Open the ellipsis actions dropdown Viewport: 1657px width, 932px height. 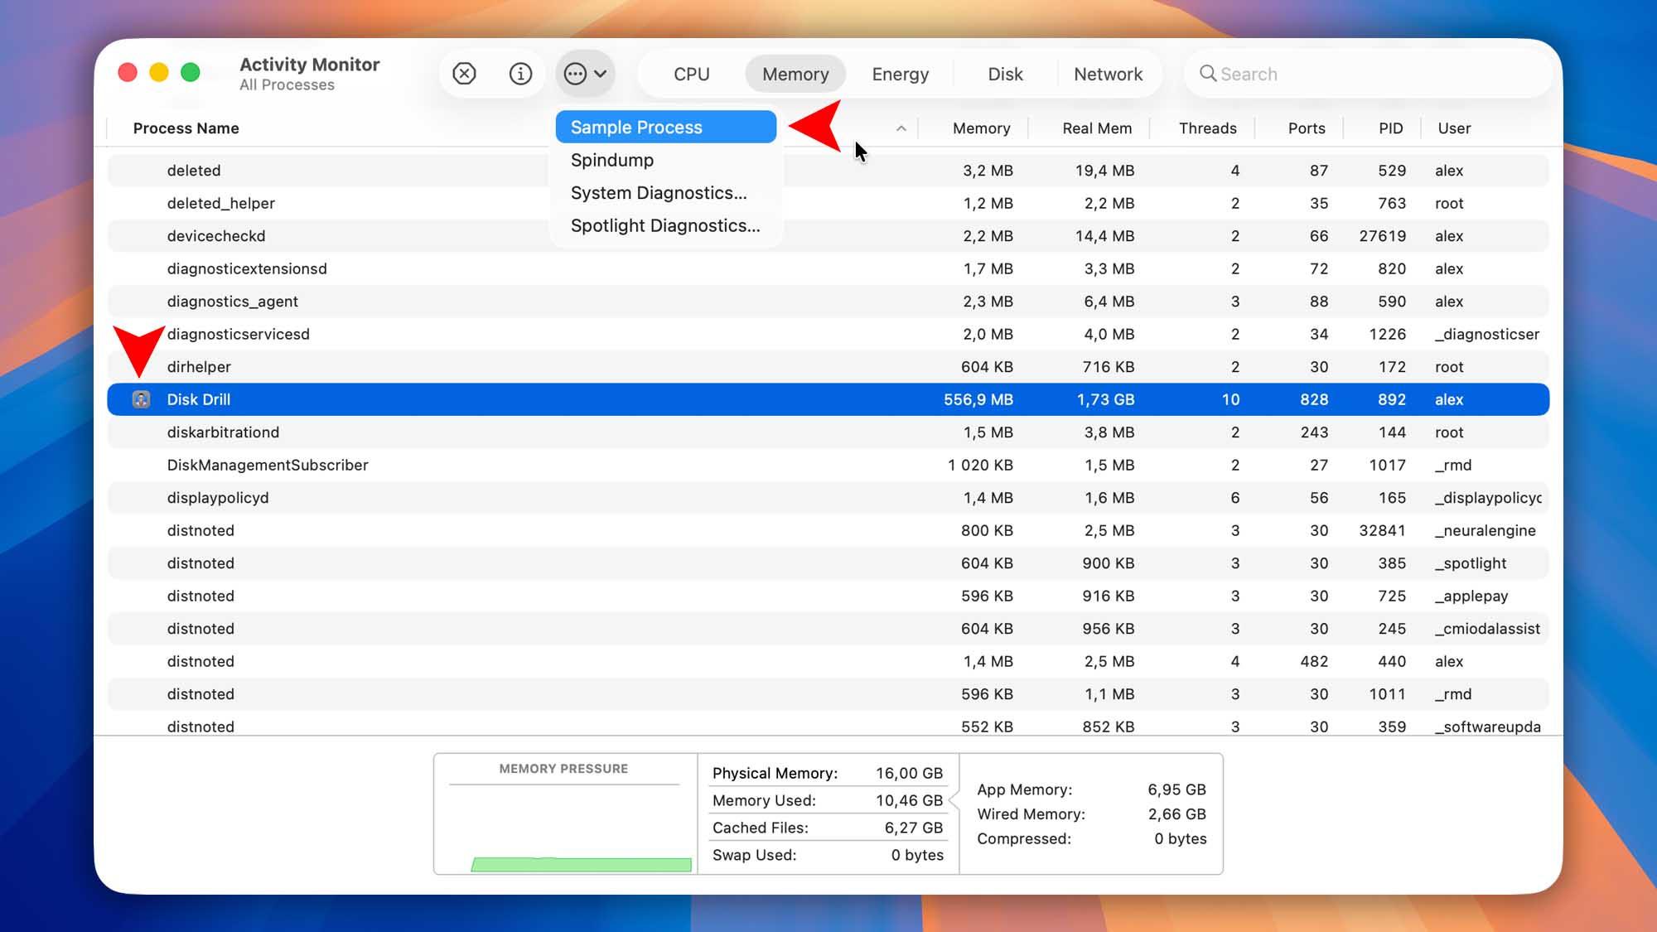click(585, 74)
